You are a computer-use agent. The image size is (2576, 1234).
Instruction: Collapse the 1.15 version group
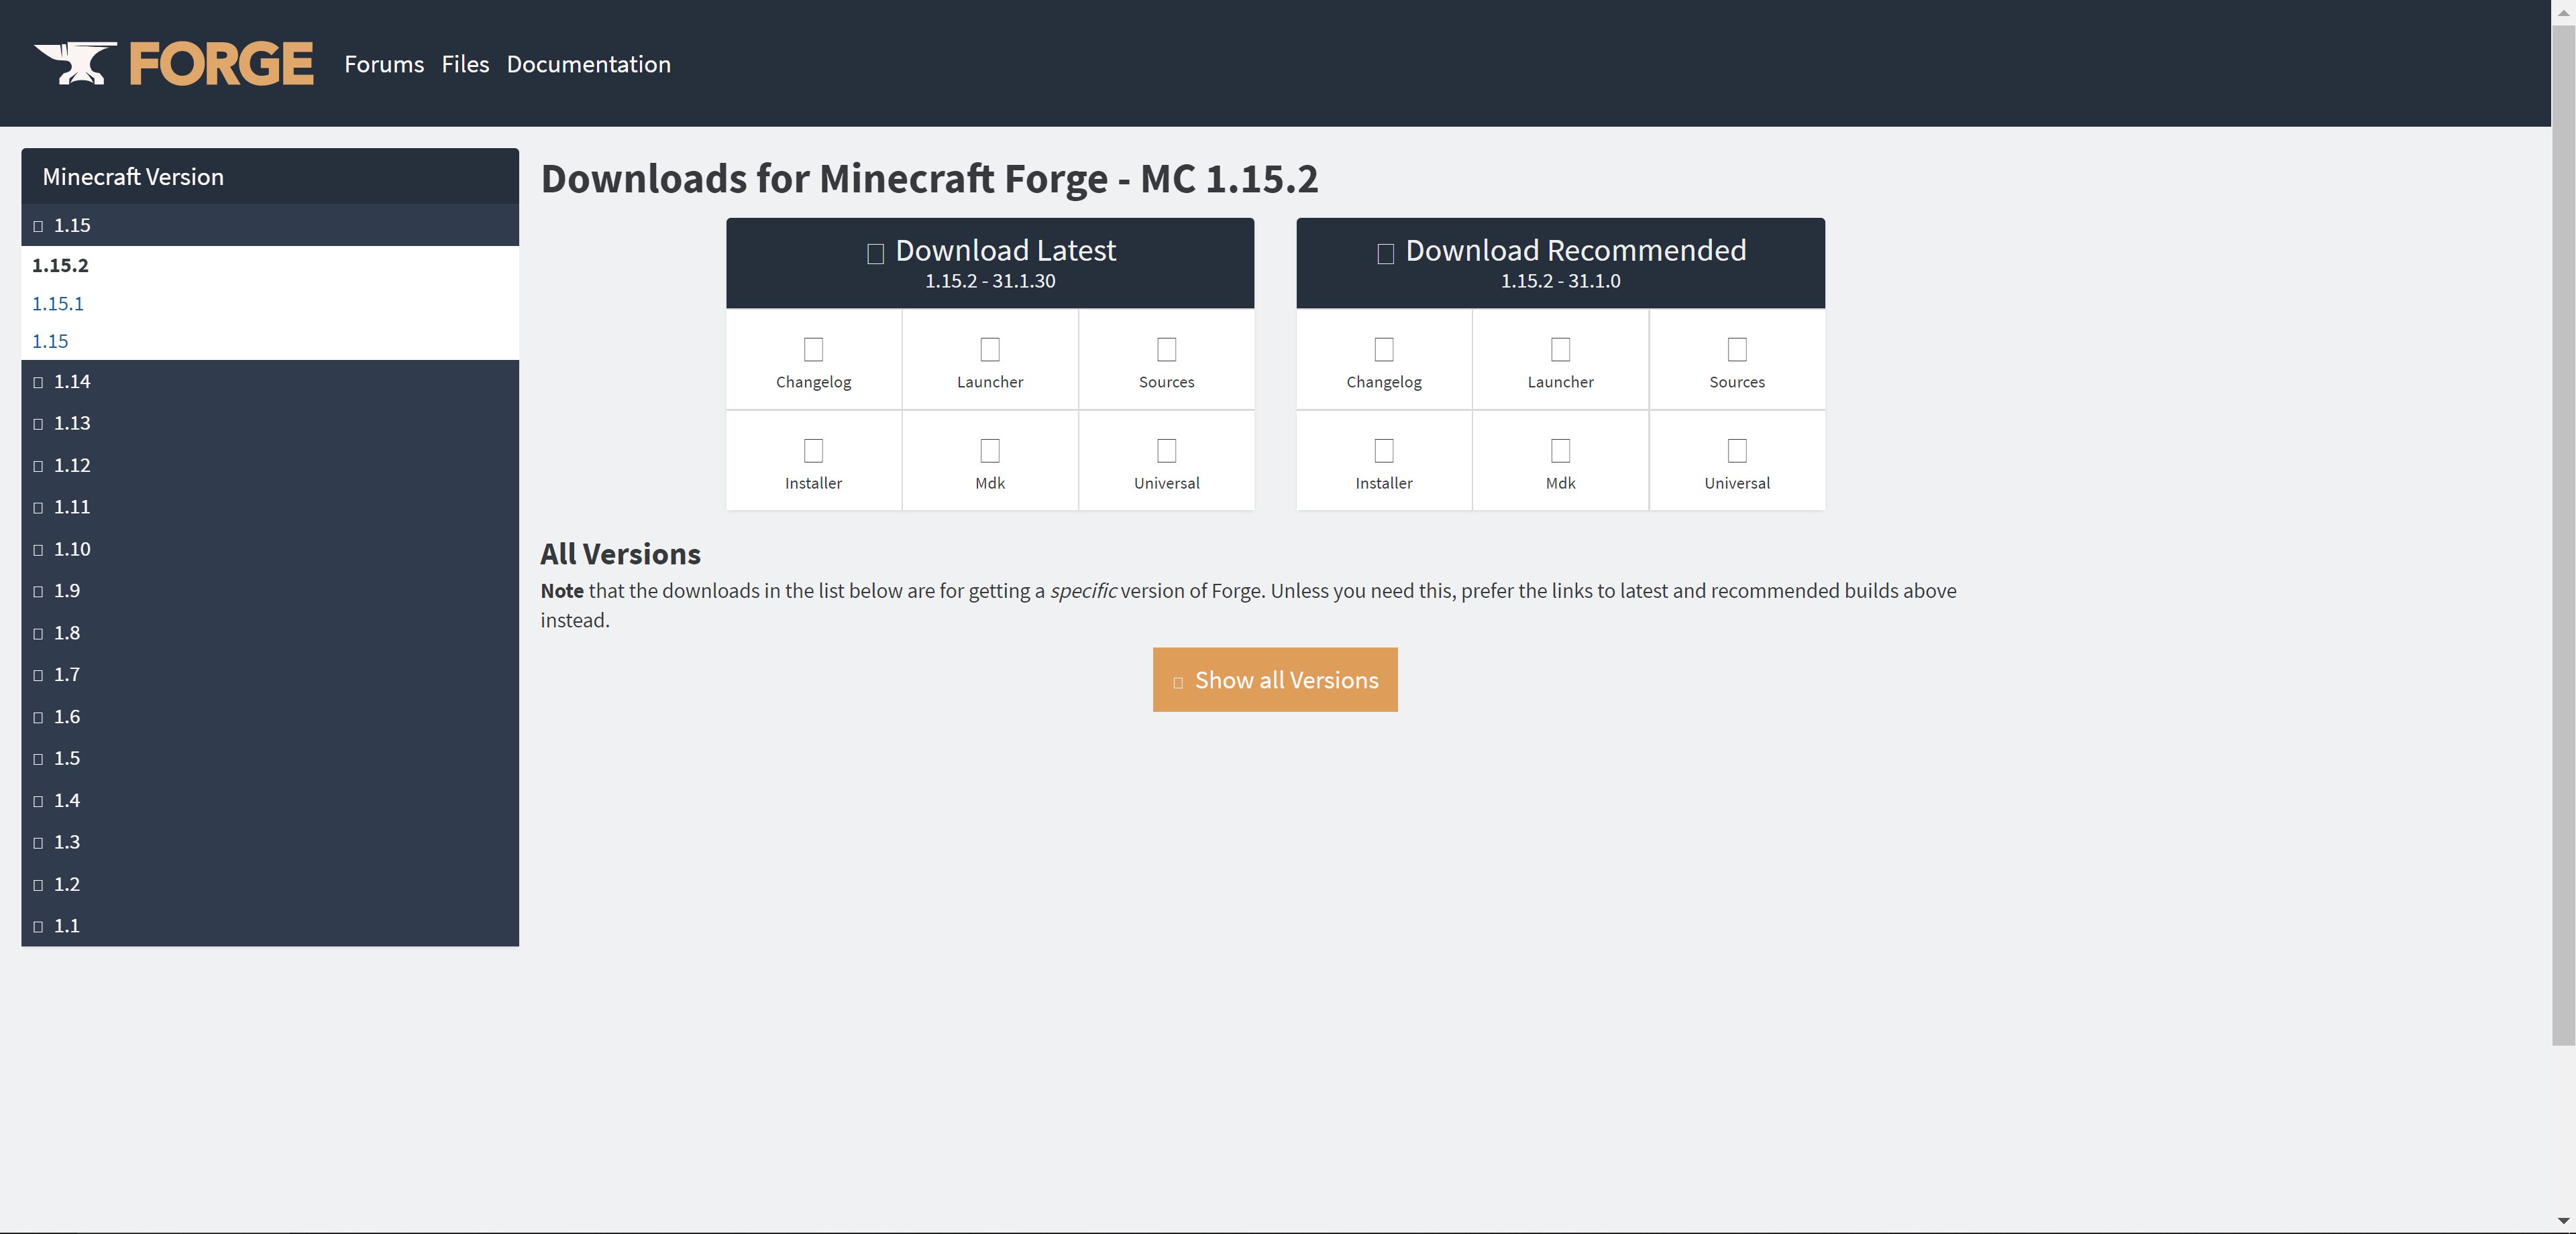[270, 225]
